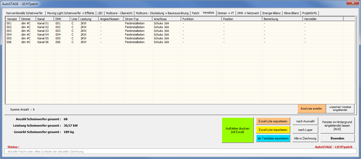The height and width of the screenshot is (159, 361).
Task: Click the green Aufkleber drucken button
Action: [237, 130]
